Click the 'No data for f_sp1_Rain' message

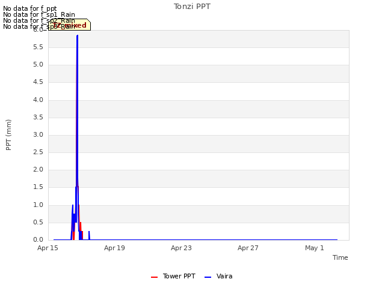point(38,14)
